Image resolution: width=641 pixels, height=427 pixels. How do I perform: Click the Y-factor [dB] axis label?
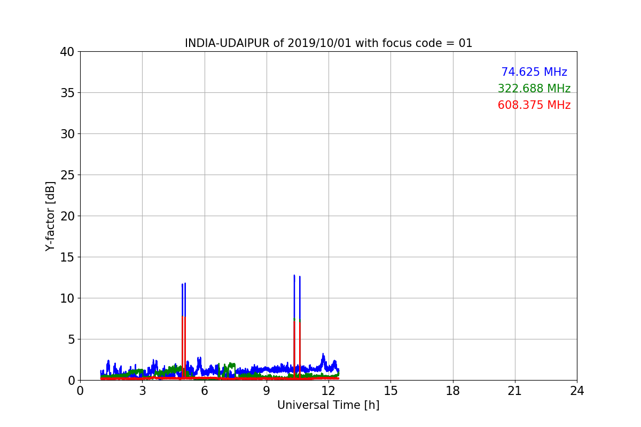tap(50, 216)
